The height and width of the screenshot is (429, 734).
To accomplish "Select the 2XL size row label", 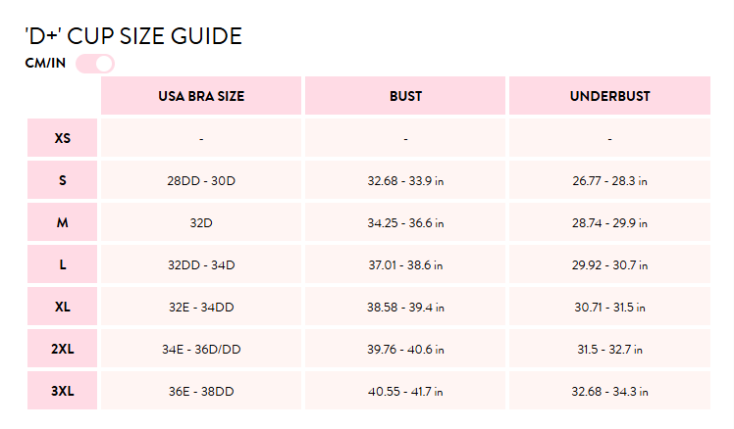I will point(62,348).
